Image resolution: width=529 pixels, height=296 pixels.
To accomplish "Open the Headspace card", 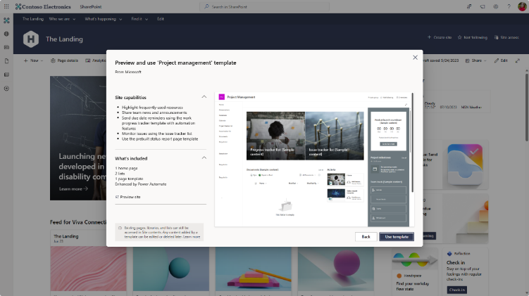I will click(415, 272).
